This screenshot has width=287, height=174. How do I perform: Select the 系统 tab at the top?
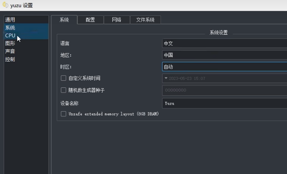click(x=64, y=20)
